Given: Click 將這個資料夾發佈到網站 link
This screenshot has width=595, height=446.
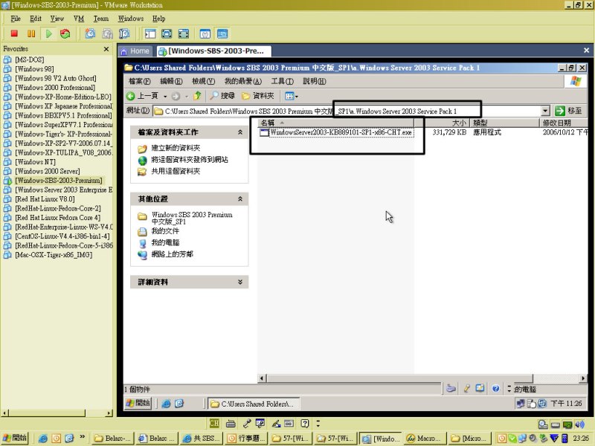Looking at the screenshot, I should point(190,160).
